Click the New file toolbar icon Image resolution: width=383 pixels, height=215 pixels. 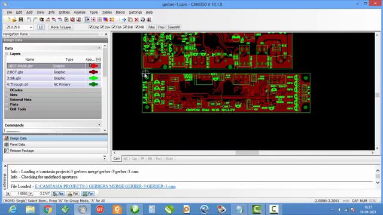pos(8,20)
